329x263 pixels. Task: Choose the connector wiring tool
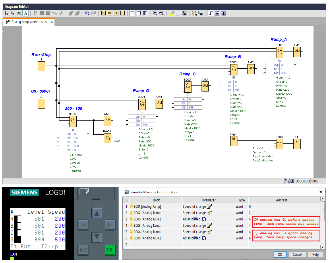click(13, 13)
